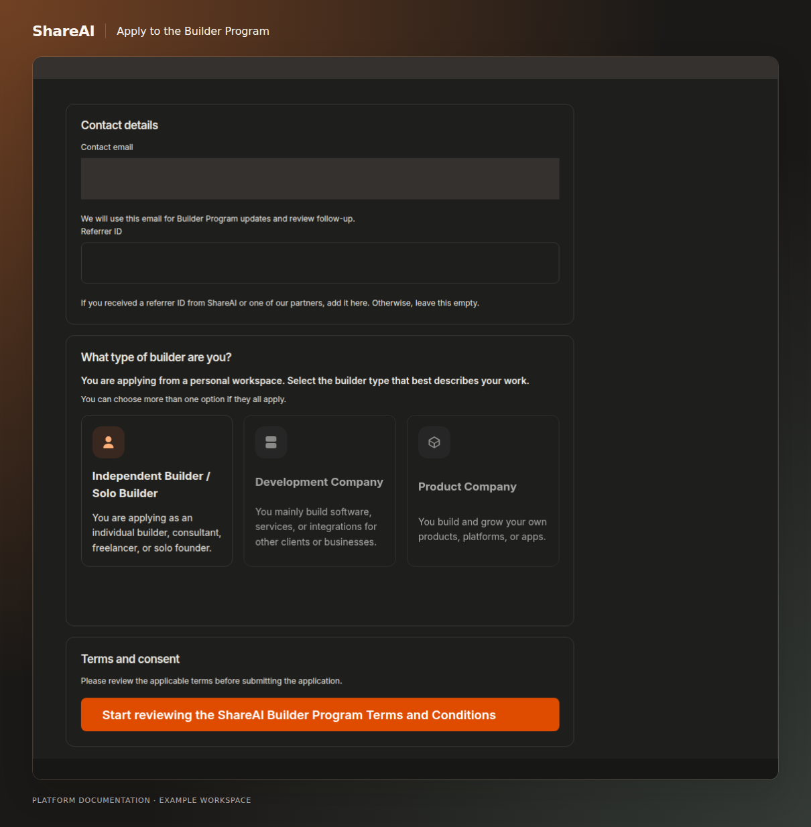The image size is (811, 827).
Task: Click the Contact email label
Action: coord(107,147)
